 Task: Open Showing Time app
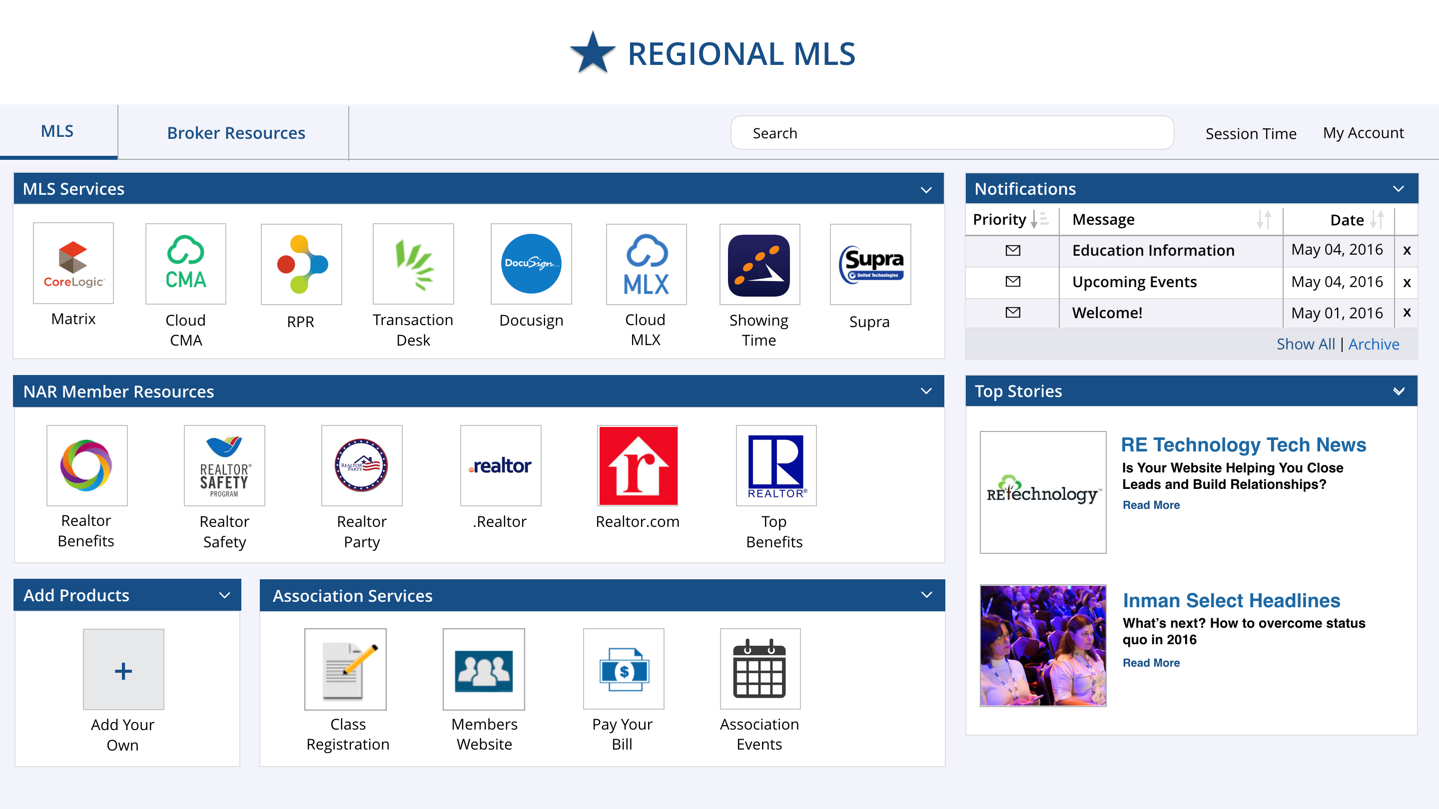(x=759, y=264)
